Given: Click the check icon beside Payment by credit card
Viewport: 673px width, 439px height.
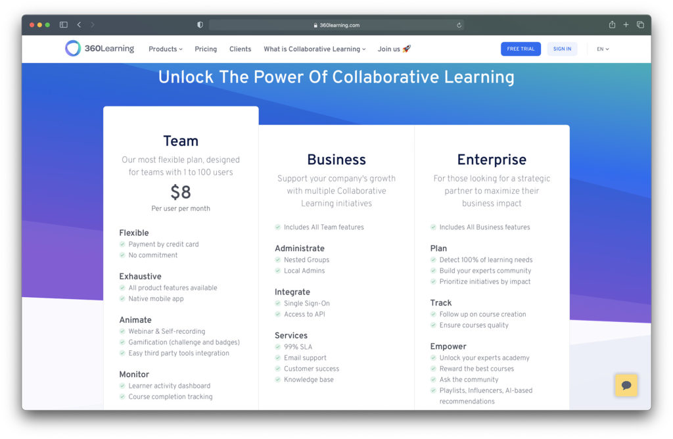Looking at the screenshot, I should 122,244.
